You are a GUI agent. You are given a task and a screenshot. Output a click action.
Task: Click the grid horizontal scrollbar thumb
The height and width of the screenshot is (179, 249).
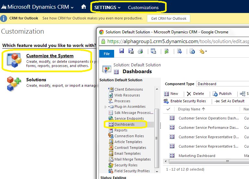pyautogui.click(x=209, y=162)
